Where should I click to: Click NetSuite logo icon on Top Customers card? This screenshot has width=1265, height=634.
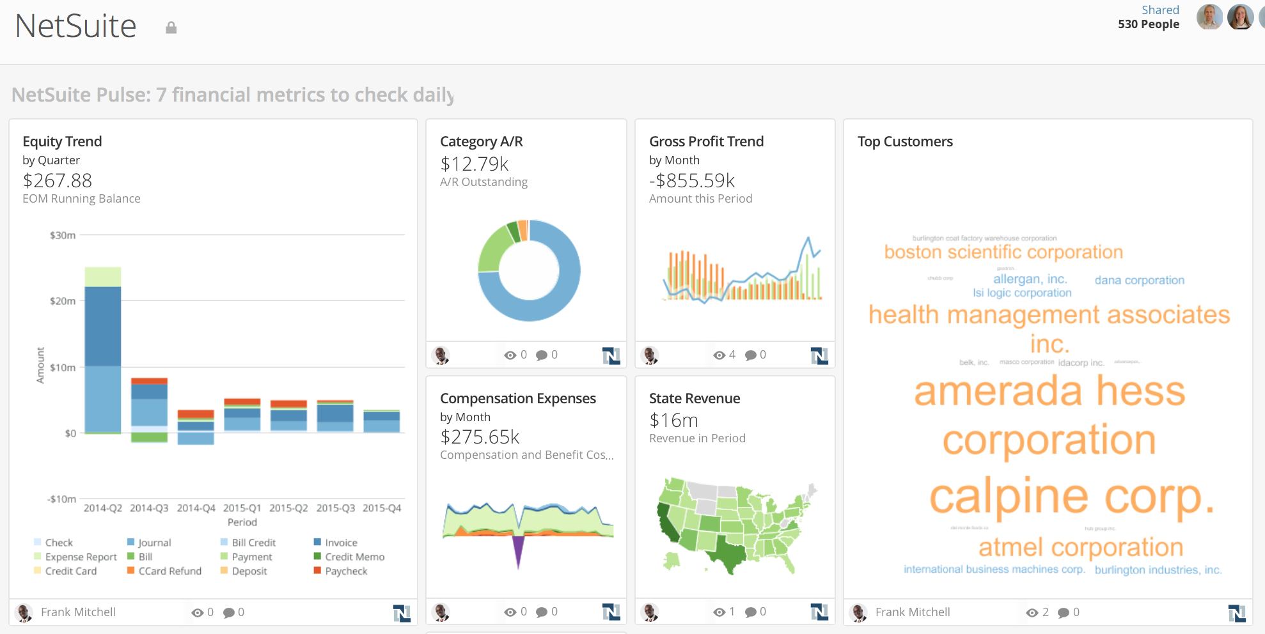pyautogui.click(x=1236, y=613)
